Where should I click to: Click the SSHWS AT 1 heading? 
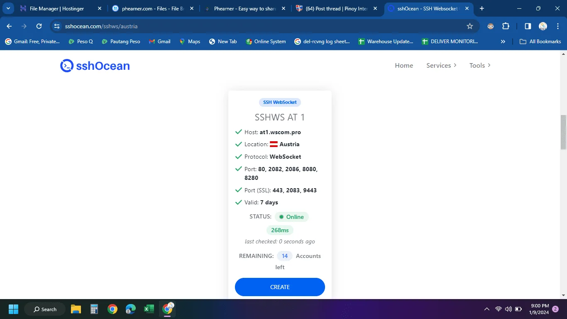click(280, 118)
